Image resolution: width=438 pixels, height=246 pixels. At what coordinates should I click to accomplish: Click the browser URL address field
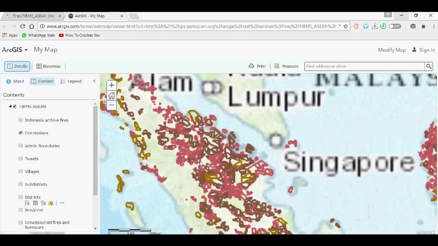(x=191, y=26)
